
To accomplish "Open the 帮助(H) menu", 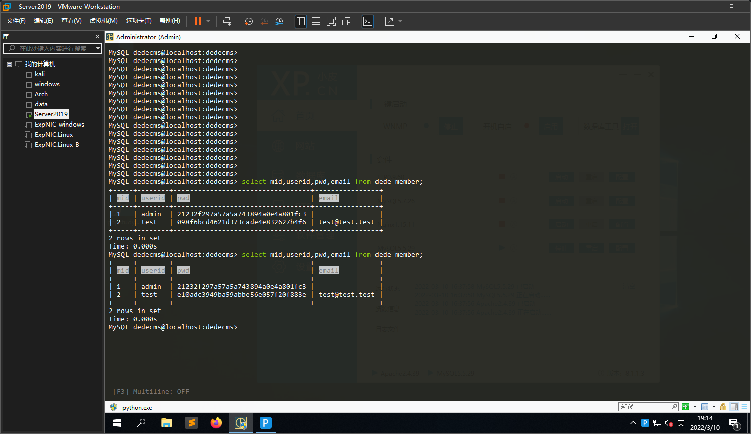I will tap(170, 21).
